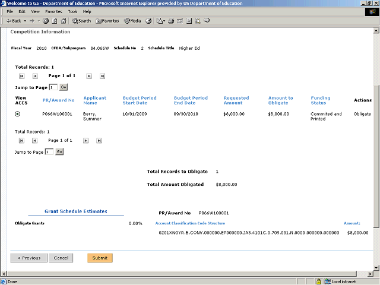Open the Help menu
380x285 pixels.
(87, 12)
